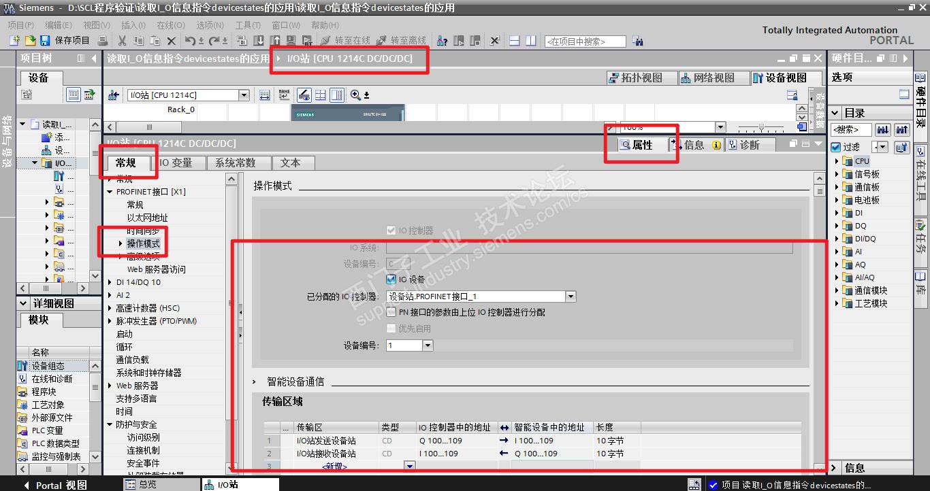Click the zoom magnifier icon in device view
This screenshot has width=930, height=491.
coord(355,95)
